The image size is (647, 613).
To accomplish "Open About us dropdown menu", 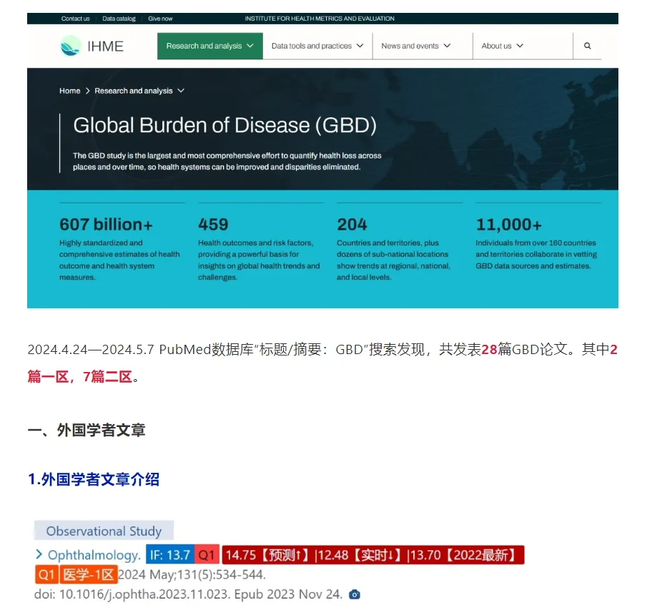I will coord(502,46).
